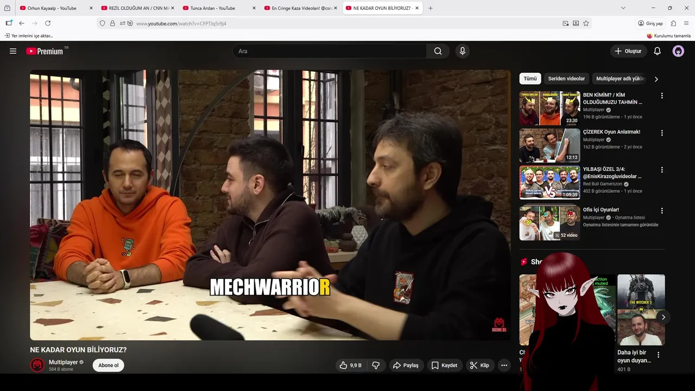
Task: Open Ofis İçi Oyunlar playlist thumbnail
Action: [x=549, y=223]
